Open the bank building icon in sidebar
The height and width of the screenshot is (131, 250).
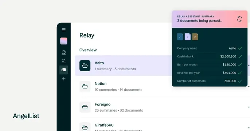(x=64, y=61)
